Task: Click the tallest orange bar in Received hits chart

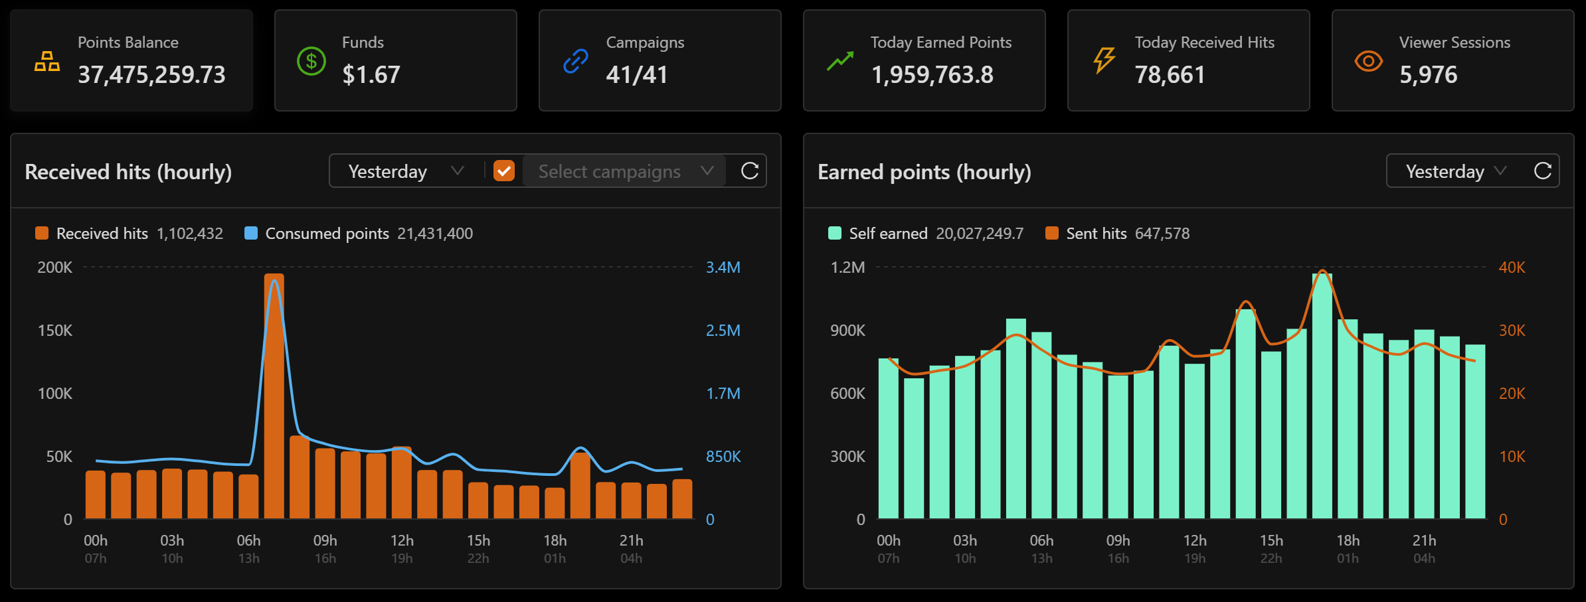Action: coord(274,396)
